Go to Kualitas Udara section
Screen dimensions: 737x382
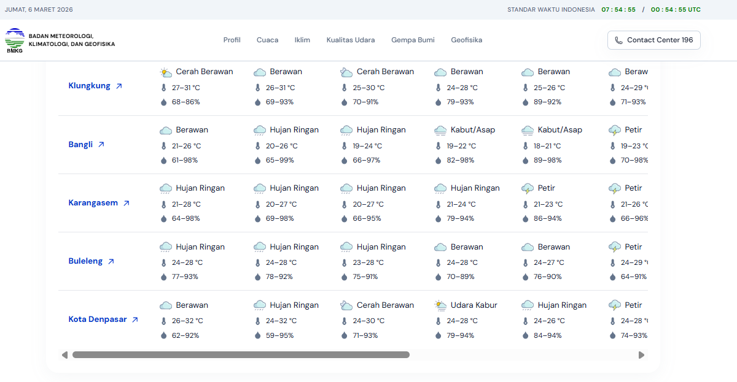351,40
